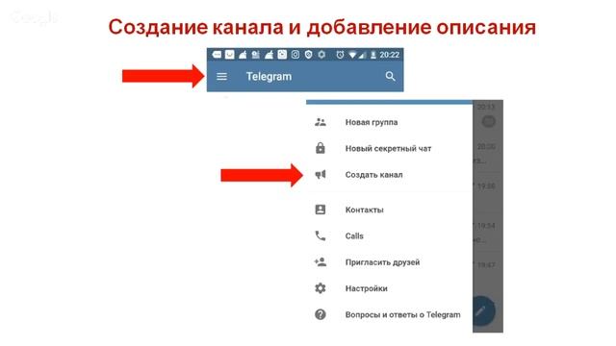Viewport: 616px width, 346px height.
Task: Choose Пригласить друзей
Action: pyautogui.click(x=382, y=262)
